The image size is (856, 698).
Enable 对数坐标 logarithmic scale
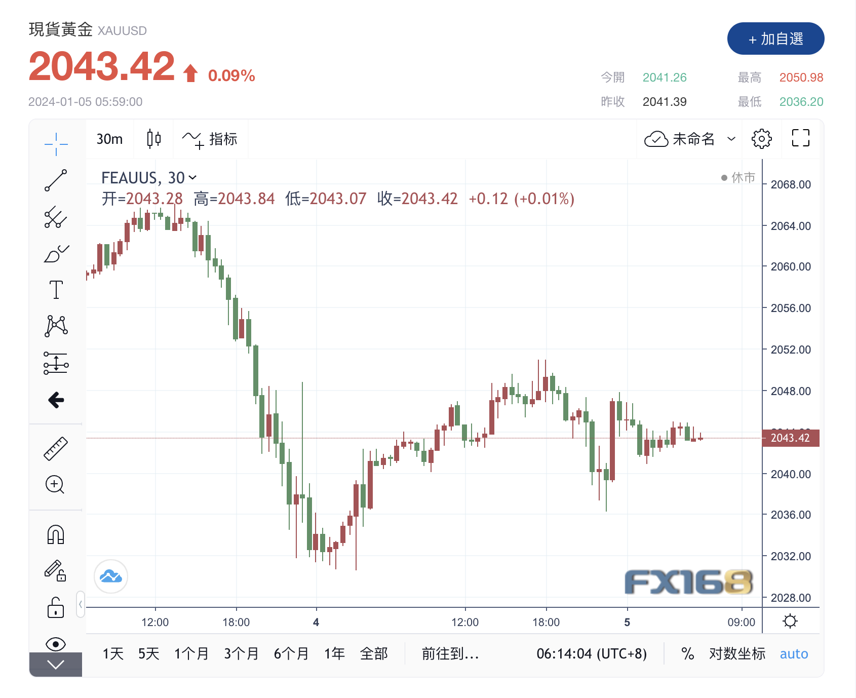tap(736, 654)
